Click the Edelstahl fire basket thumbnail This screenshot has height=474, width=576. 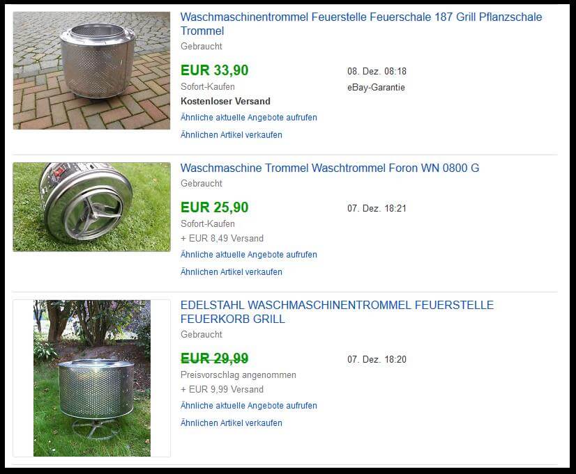(x=92, y=379)
